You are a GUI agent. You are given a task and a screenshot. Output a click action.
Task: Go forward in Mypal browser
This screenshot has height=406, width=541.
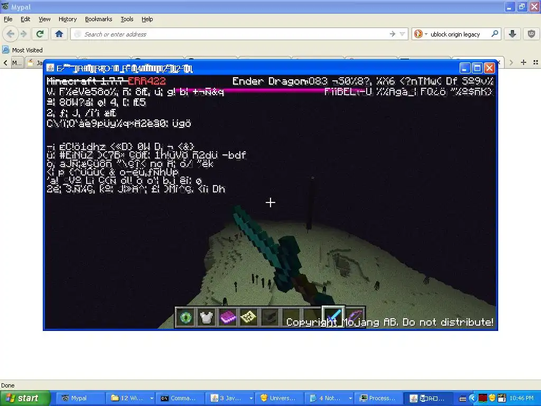click(x=23, y=34)
